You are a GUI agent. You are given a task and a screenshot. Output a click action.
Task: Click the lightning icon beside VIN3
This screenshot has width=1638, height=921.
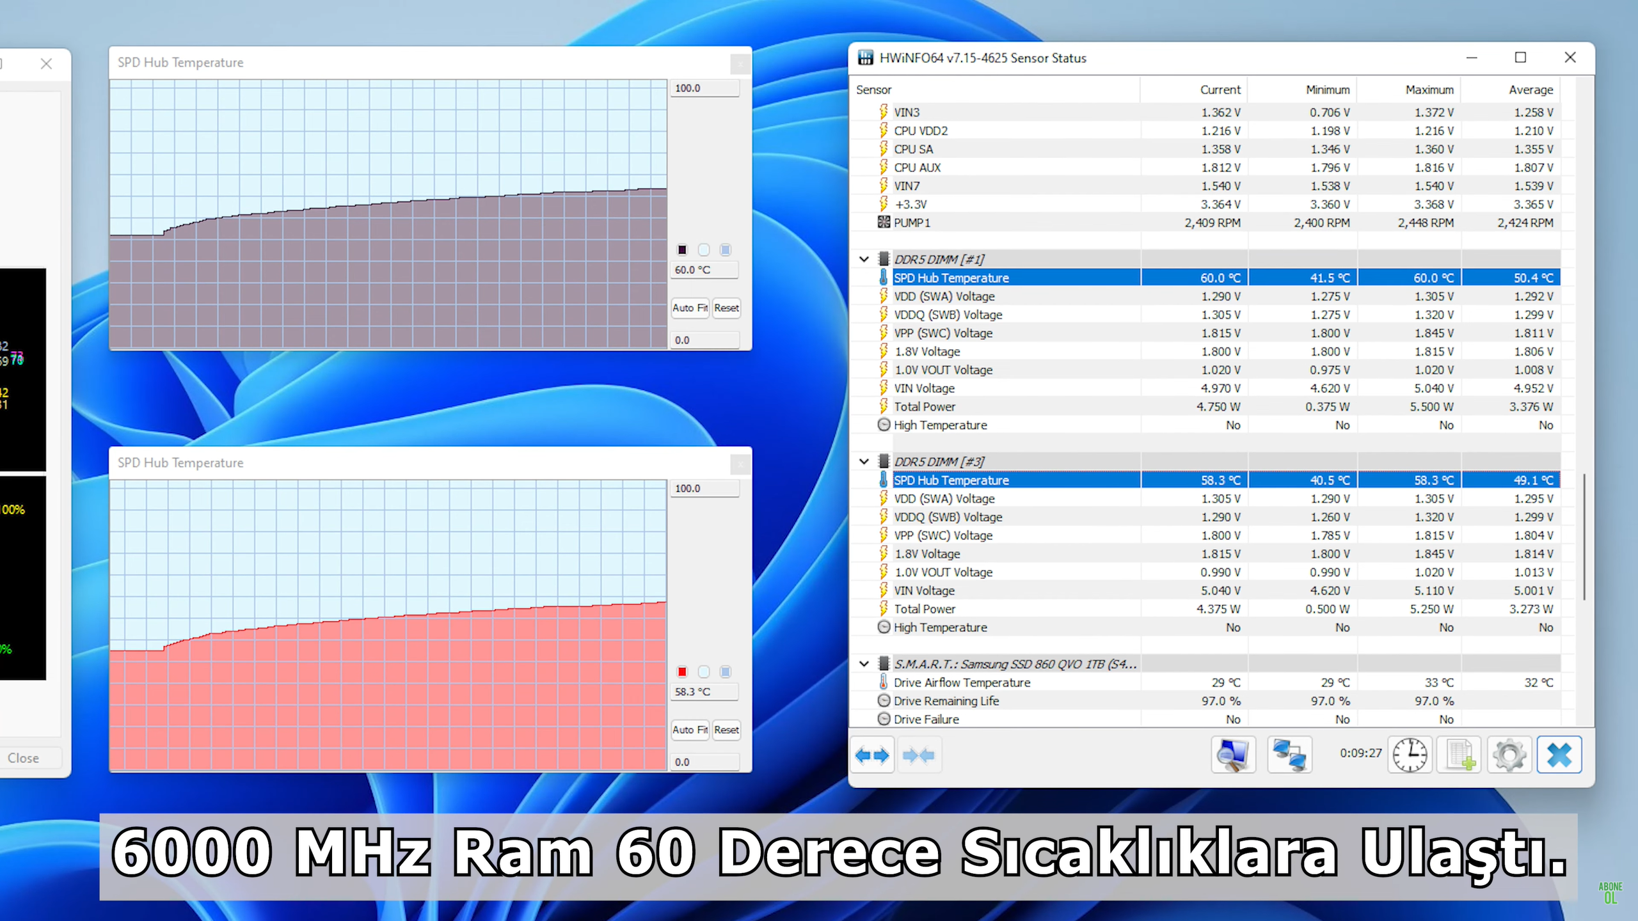point(884,112)
